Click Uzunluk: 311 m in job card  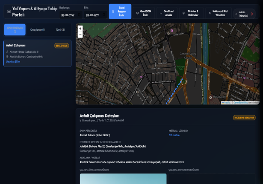tap(13, 62)
